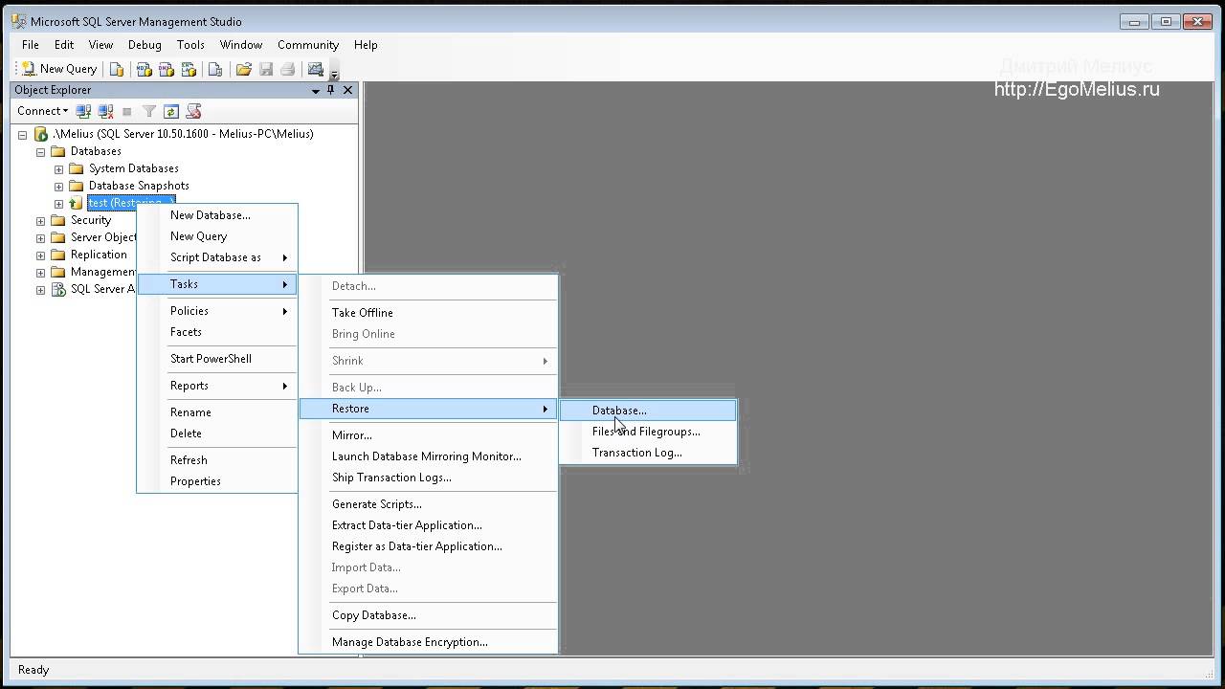Click the New Query toolbar button

point(59,69)
